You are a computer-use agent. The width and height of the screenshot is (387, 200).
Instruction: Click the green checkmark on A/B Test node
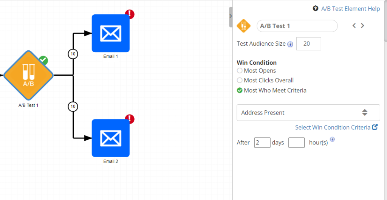pyautogui.click(x=43, y=60)
